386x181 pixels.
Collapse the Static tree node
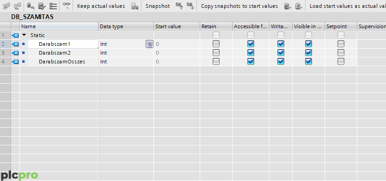[x=24, y=35]
